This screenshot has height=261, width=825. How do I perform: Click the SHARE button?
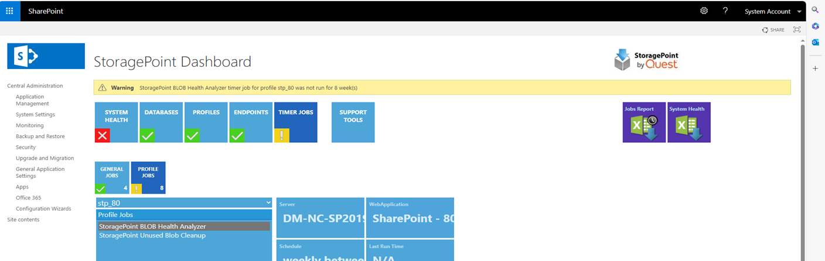click(773, 30)
